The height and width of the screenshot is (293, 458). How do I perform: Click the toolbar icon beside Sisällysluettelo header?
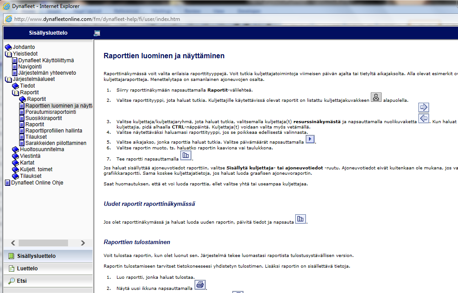pyautogui.click(x=97, y=33)
